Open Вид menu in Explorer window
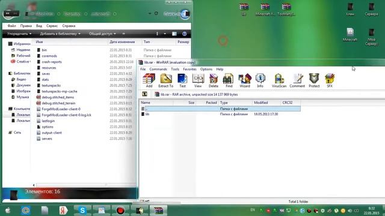The image size is (385, 216). (x=39, y=26)
